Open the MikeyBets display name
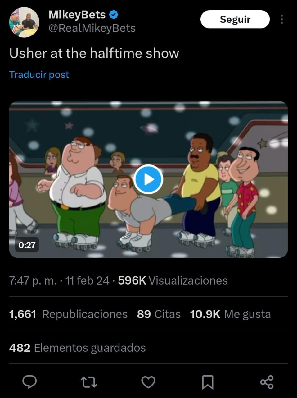 (77, 15)
